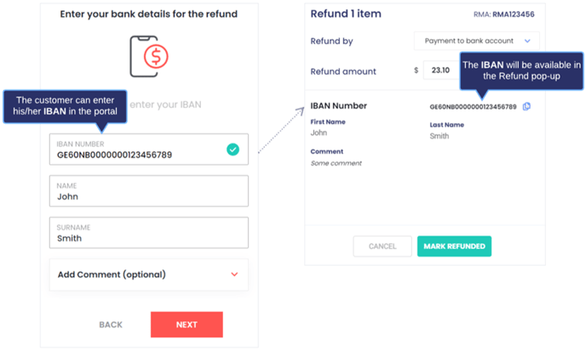The width and height of the screenshot is (586, 351).
Task: Click the MARK REFUNDED button
Action: click(x=454, y=246)
